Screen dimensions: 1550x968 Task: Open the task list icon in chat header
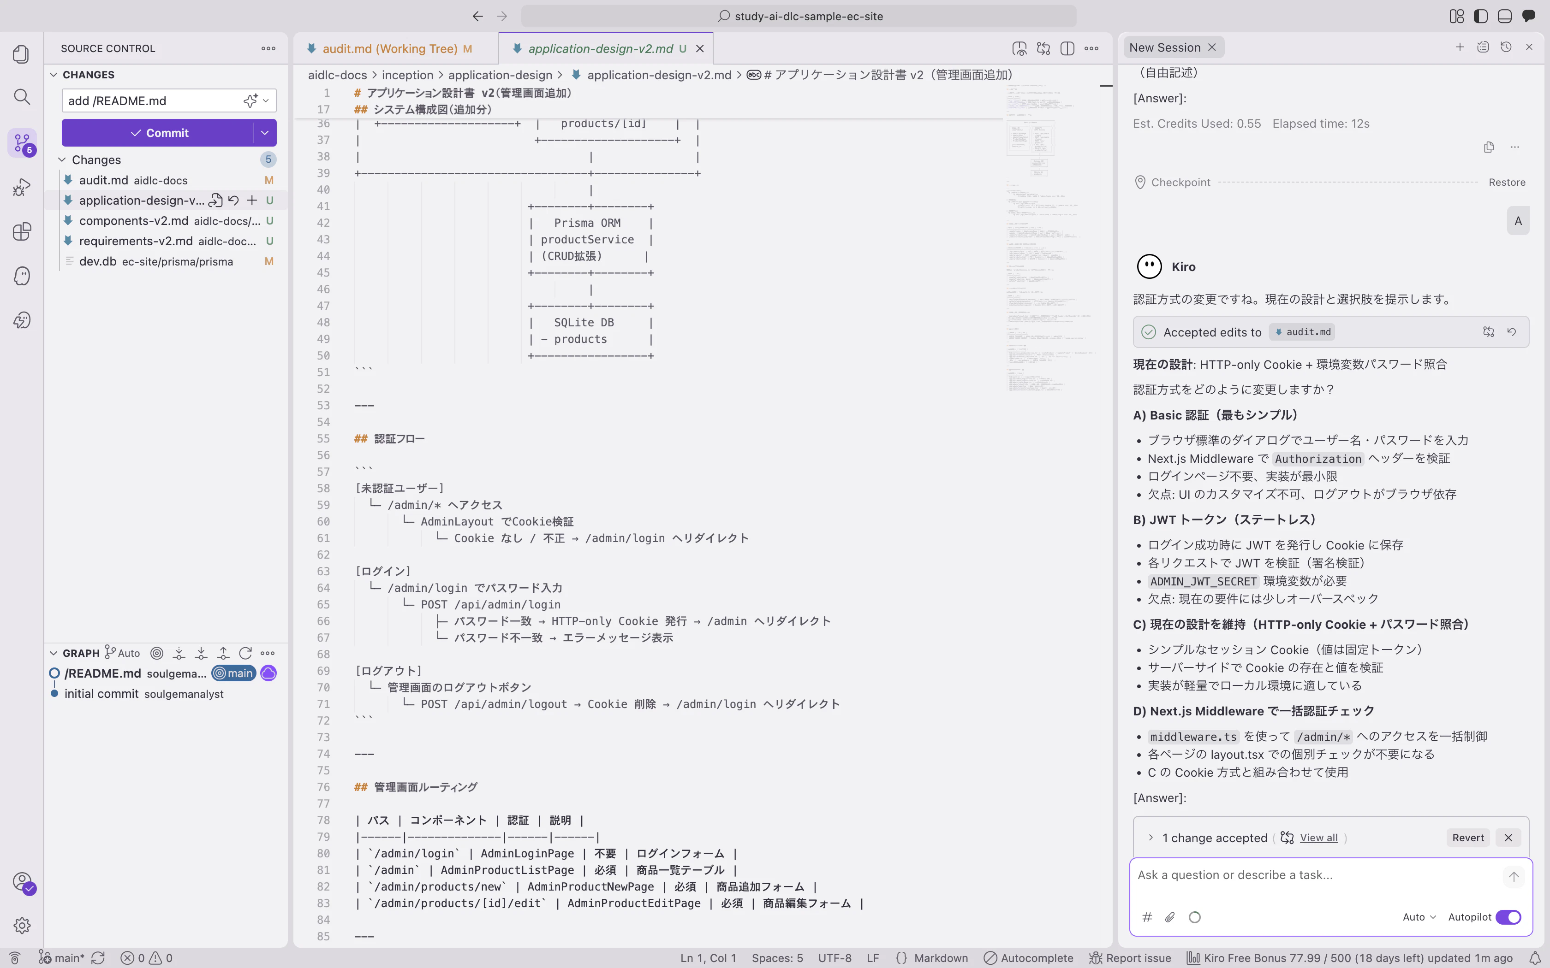1483,47
